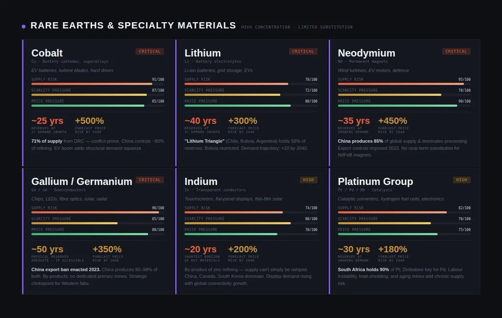Click the Rare Earths & Specialty Materials heading
The width and height of the screenshot is (502, 318).
tap(133, 26)
